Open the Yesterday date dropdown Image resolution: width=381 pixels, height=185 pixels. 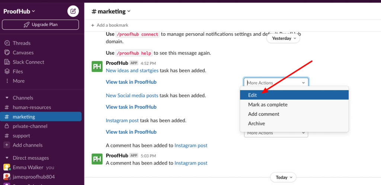click(x=283, y=38)
